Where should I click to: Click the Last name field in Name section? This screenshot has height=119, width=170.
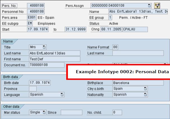[54, 53]
